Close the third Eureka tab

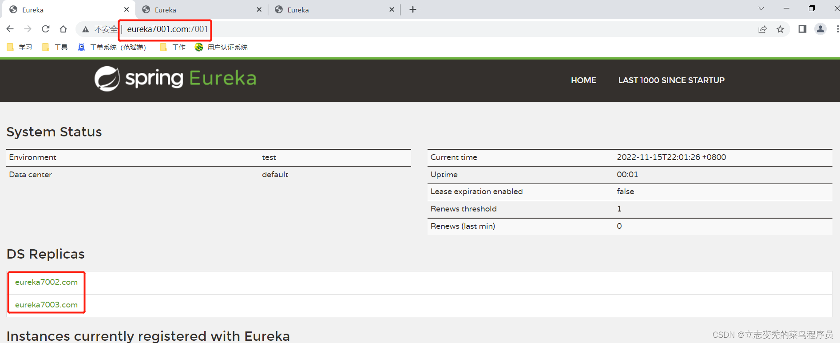point(392,9)
